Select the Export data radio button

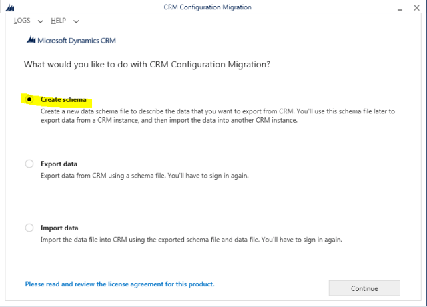pos(29,164)
